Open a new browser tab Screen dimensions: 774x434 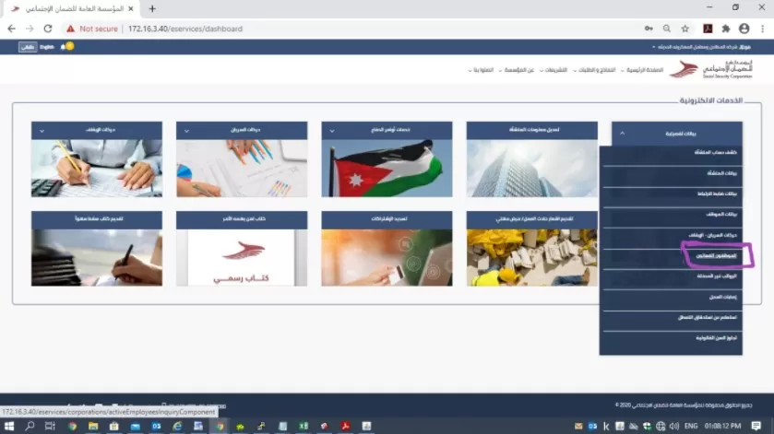coord(152,8)
